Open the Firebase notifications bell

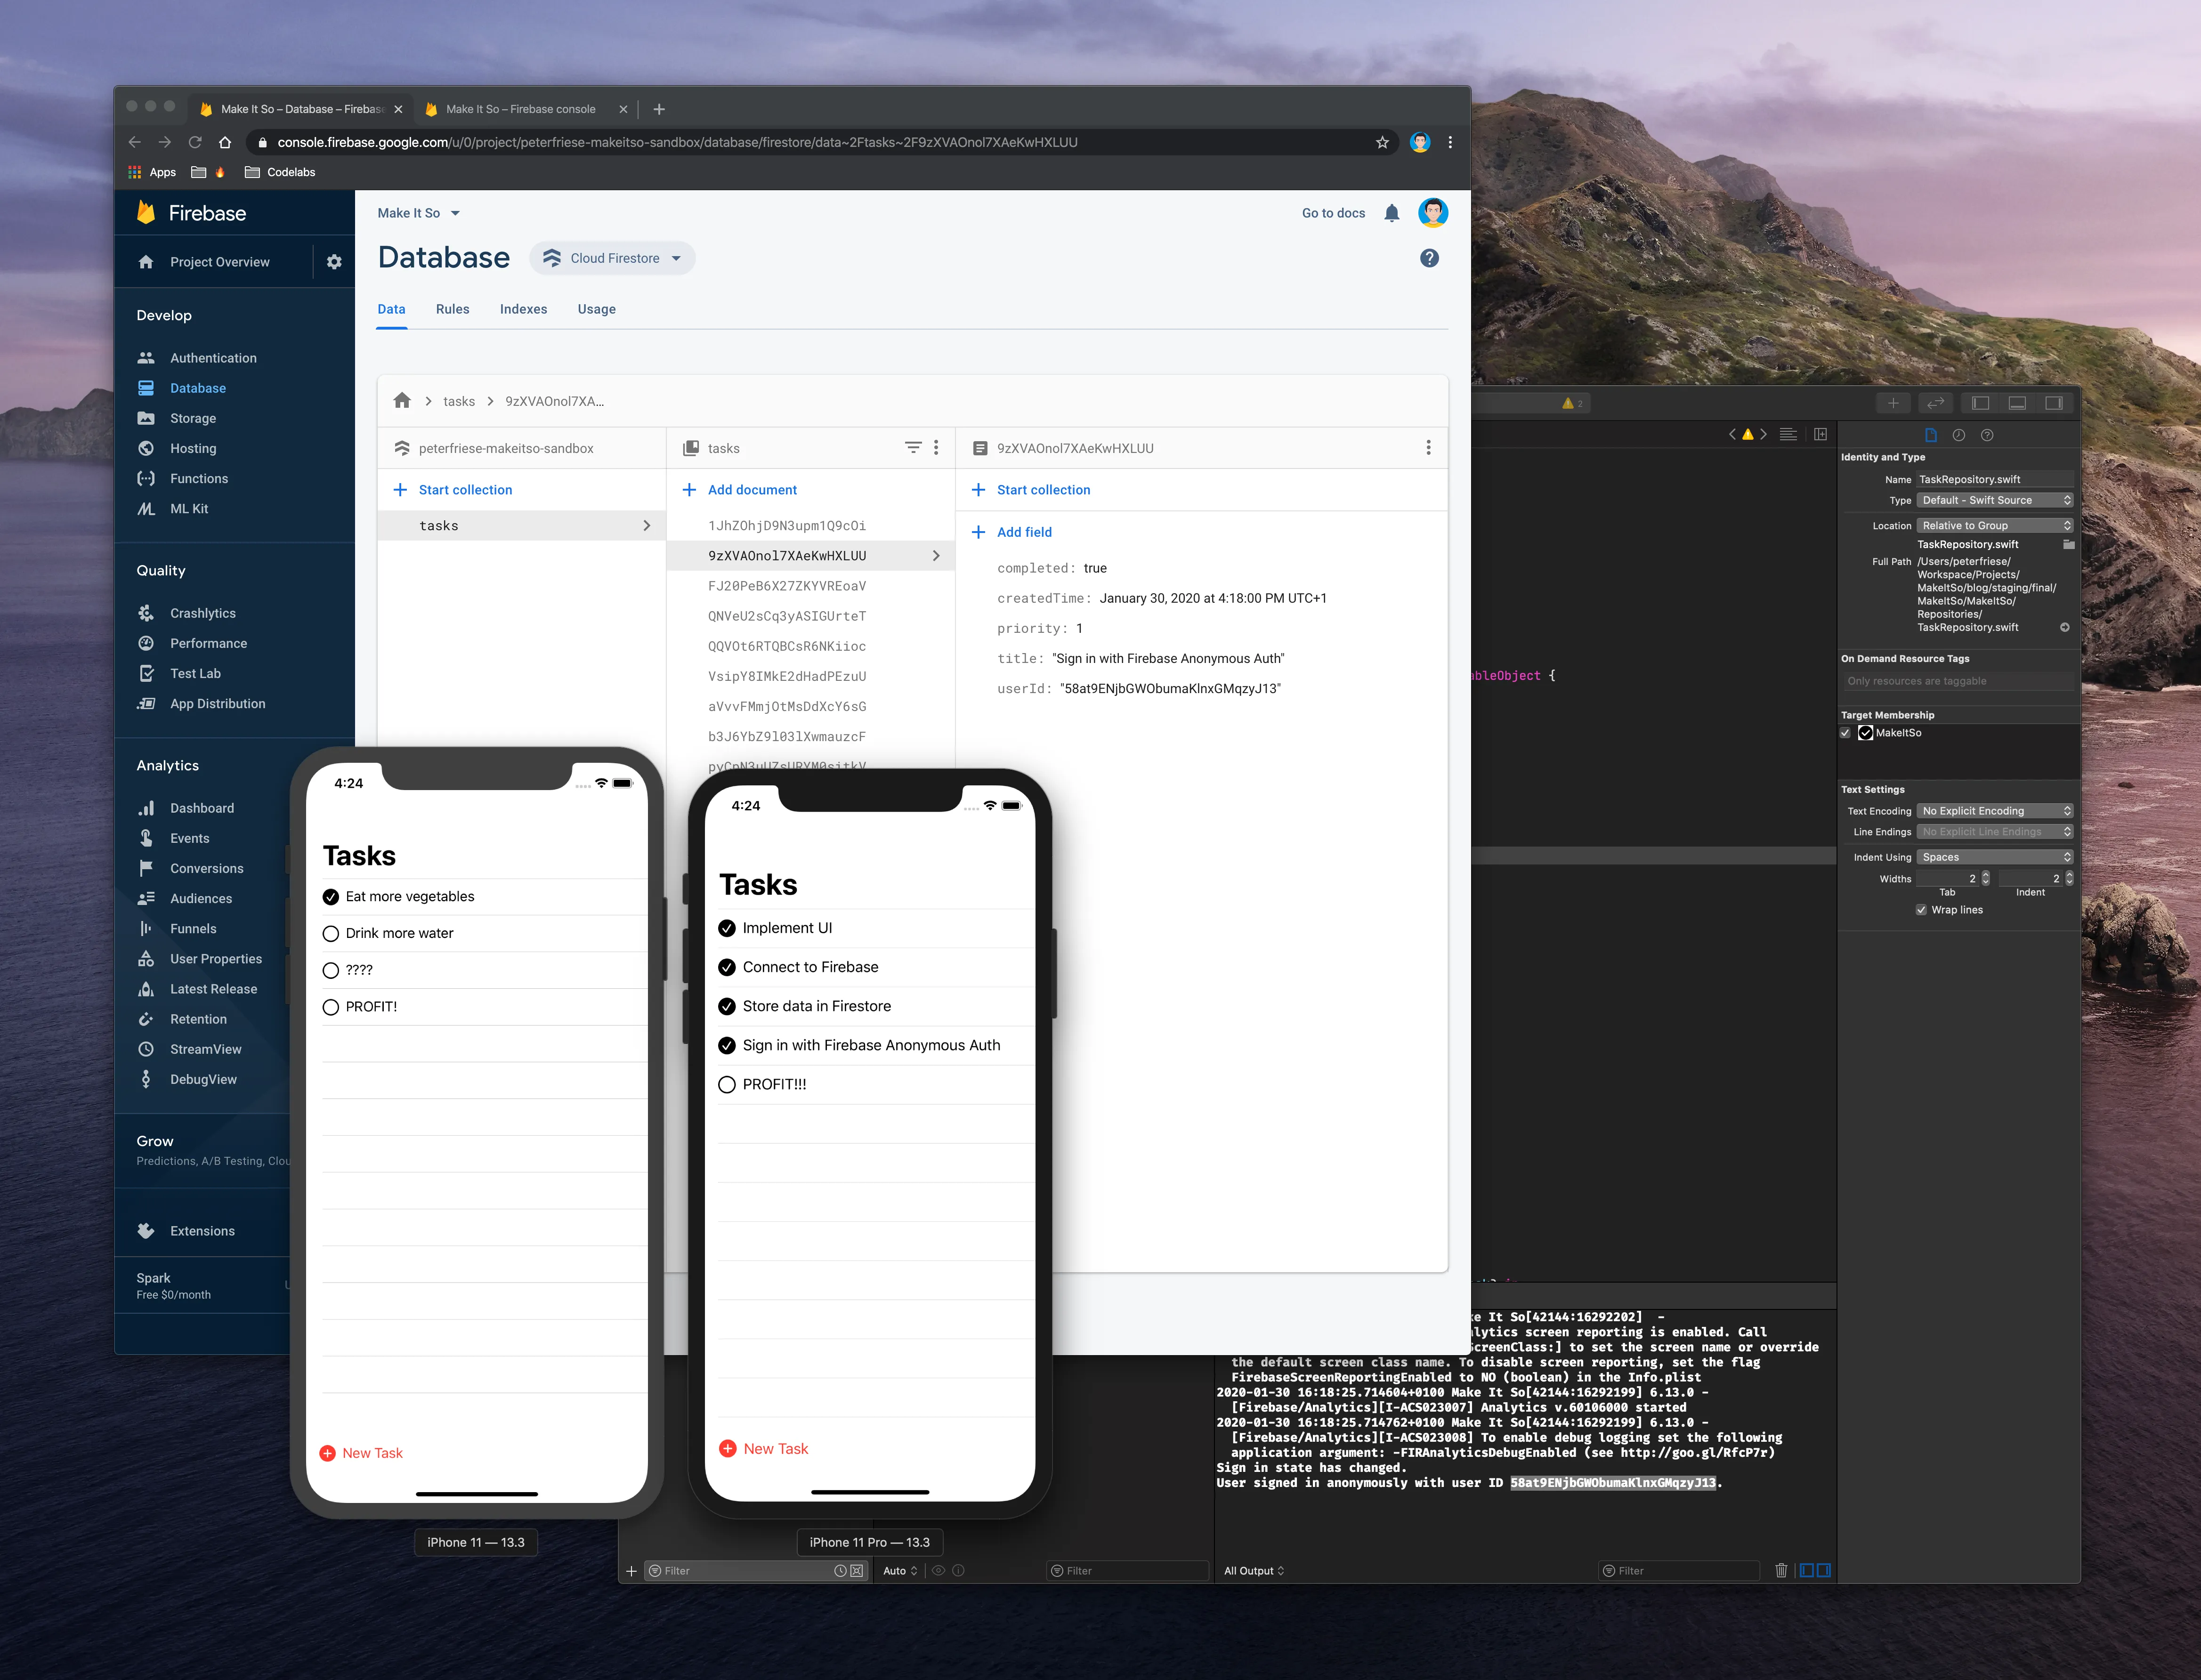tap(1391, 212)
